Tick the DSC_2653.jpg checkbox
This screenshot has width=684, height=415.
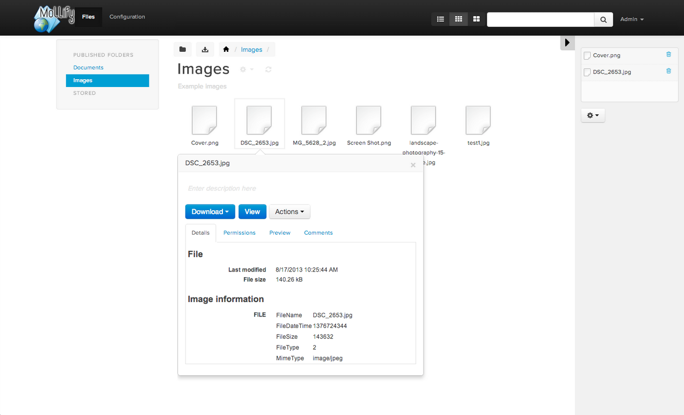pyautogui.click(x=587, y=72)
